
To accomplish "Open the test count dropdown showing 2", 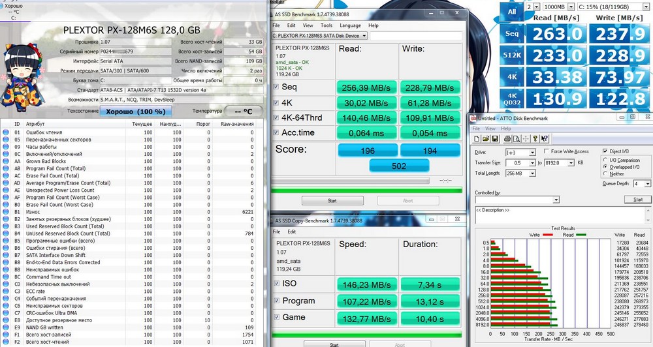I will (533, 7).
